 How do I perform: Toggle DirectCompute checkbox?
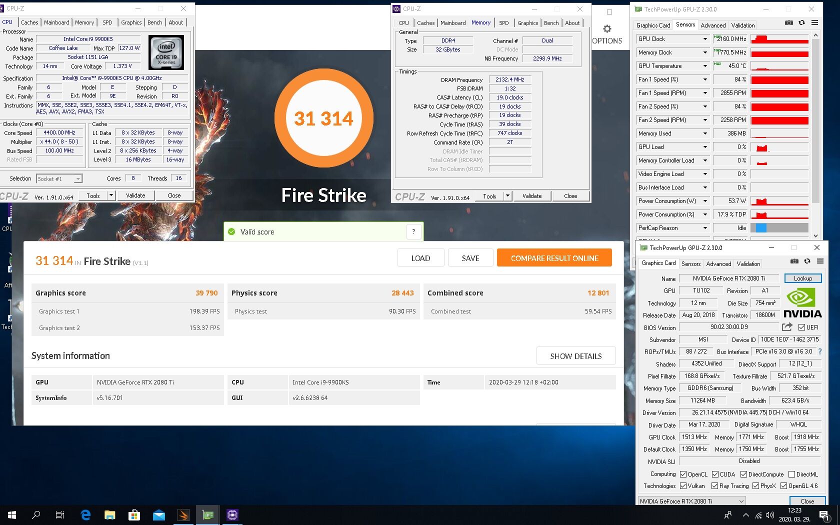[x=743, y=474]
